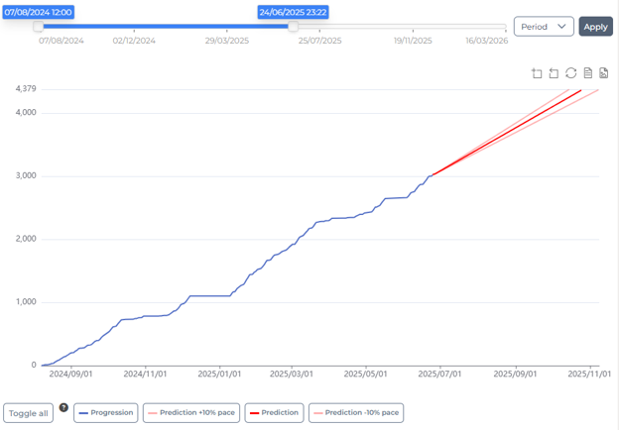Open the Period dropdown
Viewport: 619px width, 430px height.
[x=544, y=27]
